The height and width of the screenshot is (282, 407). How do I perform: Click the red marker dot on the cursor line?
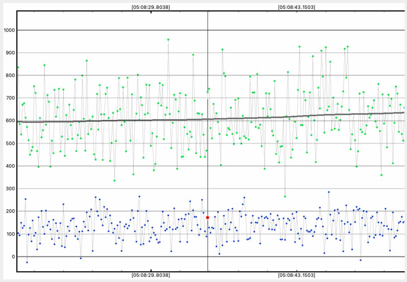pos(207,218)
